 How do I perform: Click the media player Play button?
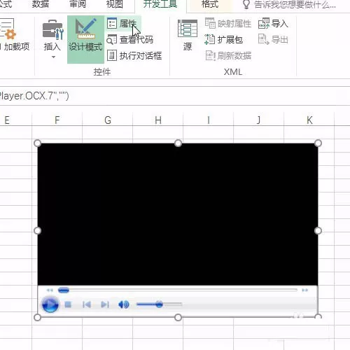tap(50, 304)
